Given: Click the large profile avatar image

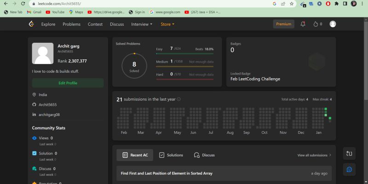Looking at the screenshot, I should (x=43, y=53).
